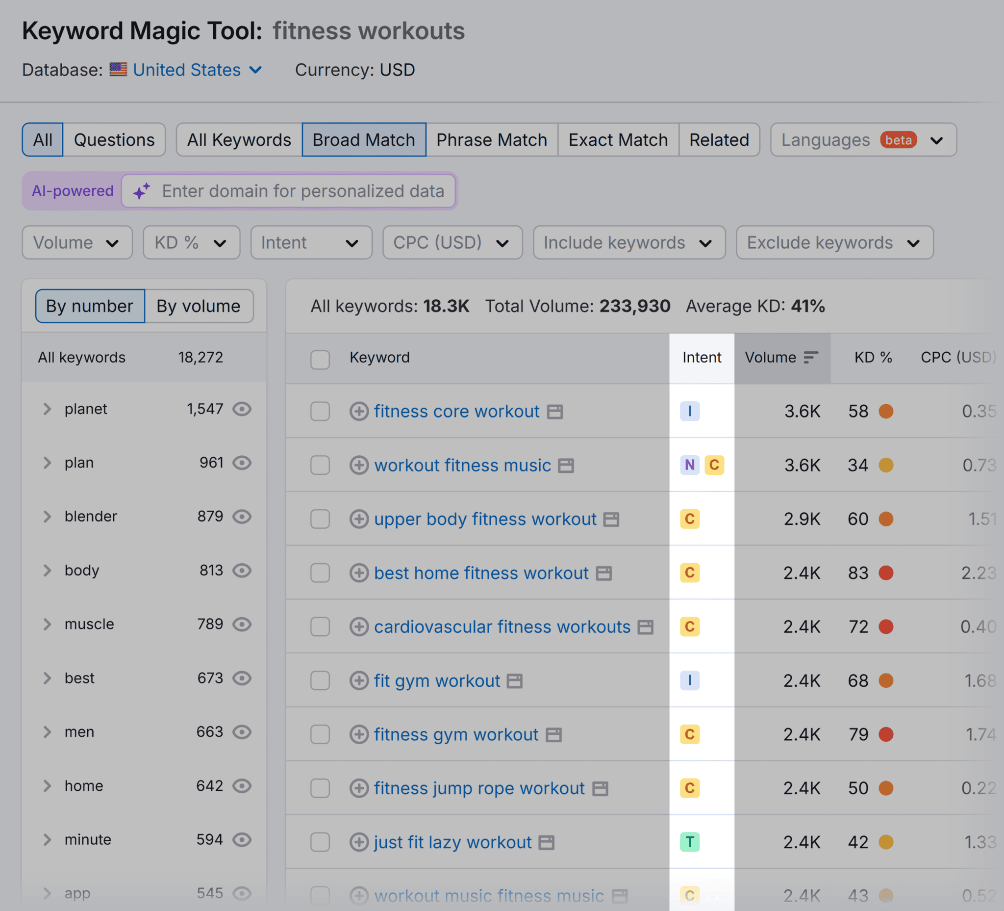
Task: Click the red KD difficulty dot for 83
Action: coord(886,573)
